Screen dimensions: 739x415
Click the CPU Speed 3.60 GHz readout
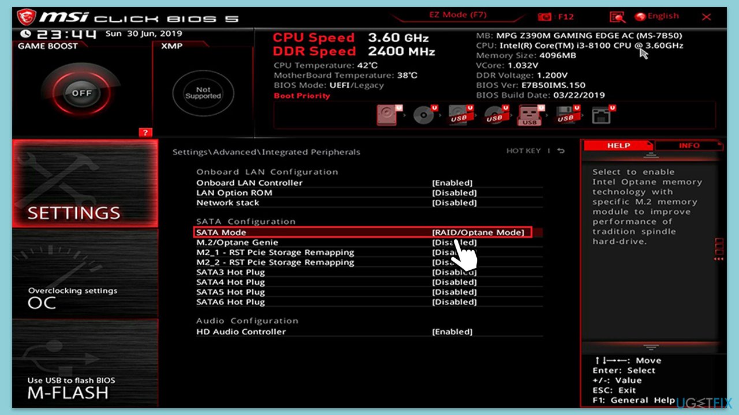(351, 38)
